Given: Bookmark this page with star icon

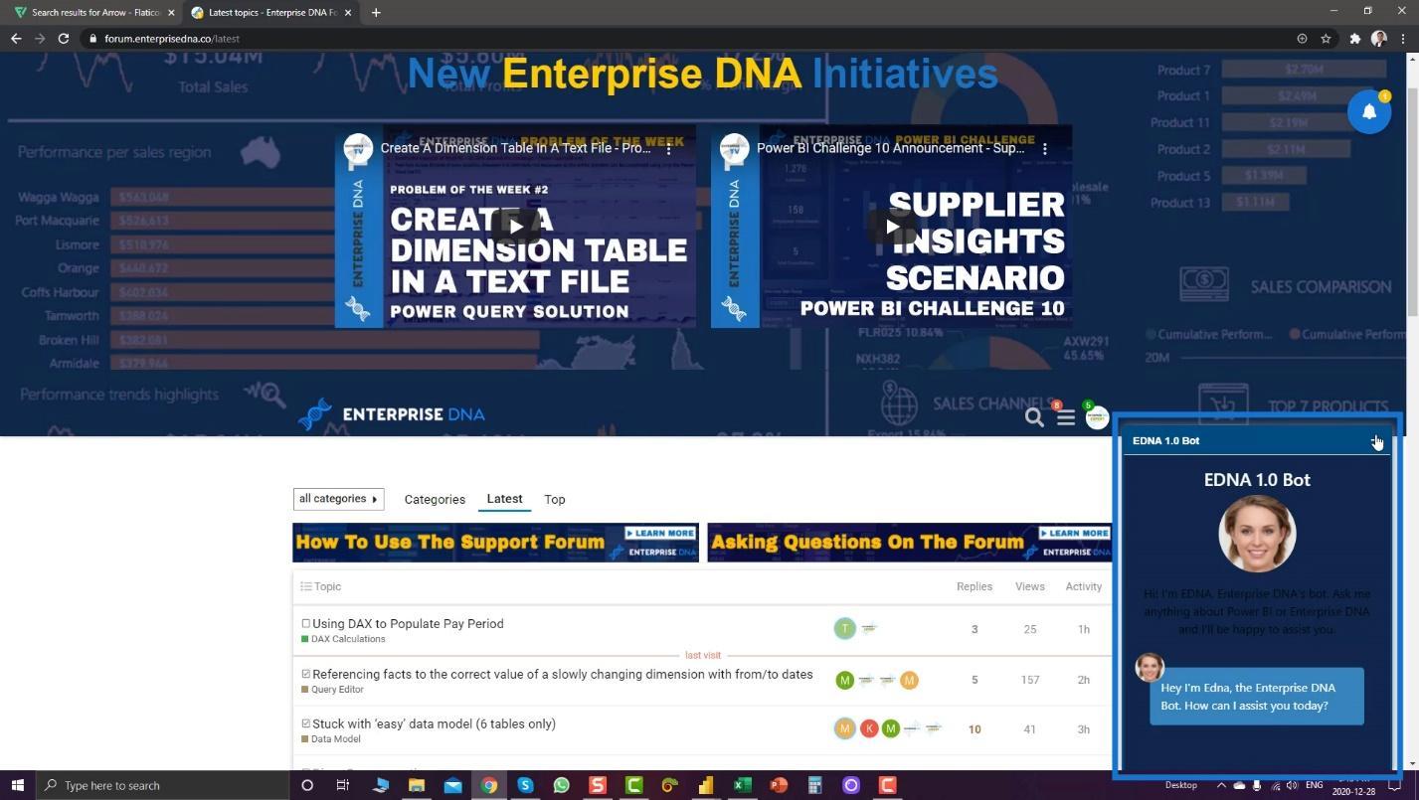Looking at the screenshot, I should (1326, 39).
